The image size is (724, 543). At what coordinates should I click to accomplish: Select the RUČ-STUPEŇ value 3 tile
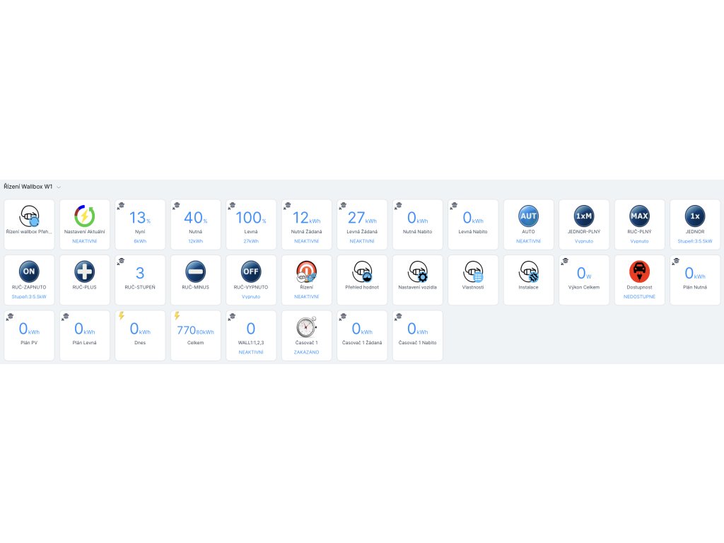(140, 280)
